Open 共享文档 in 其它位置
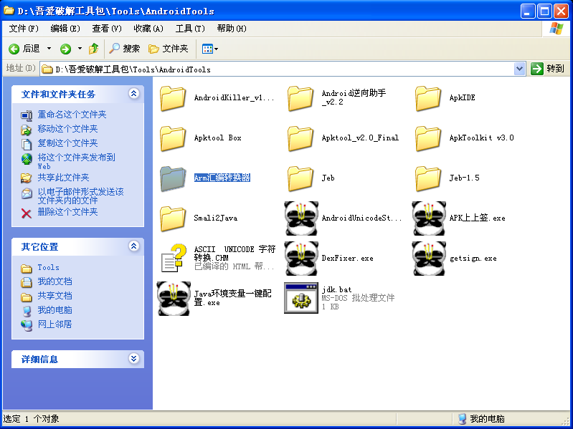Screen dimensions: 573x429 click(x=55, y=296)
